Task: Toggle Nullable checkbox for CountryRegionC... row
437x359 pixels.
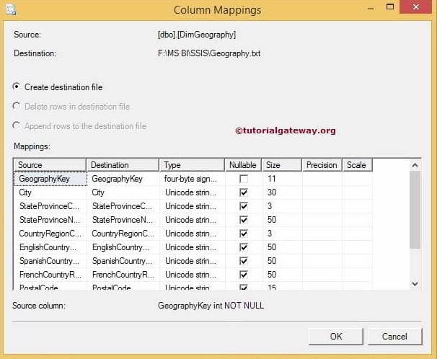Action: [244, 234]
